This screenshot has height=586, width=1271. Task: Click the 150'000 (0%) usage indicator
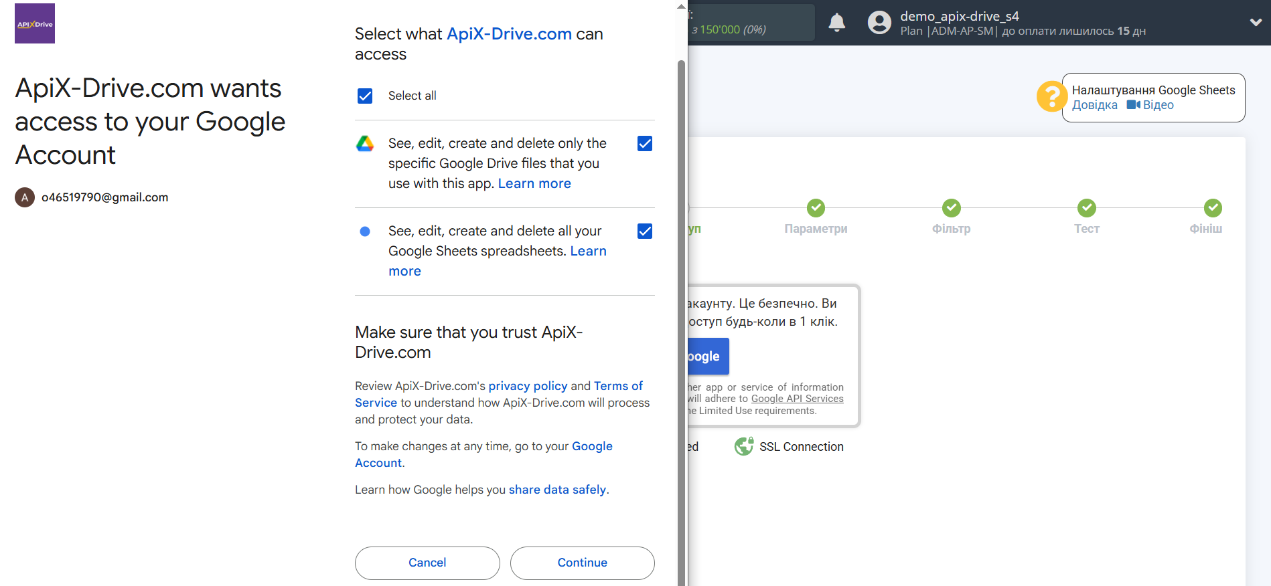[x=733, y=29]
